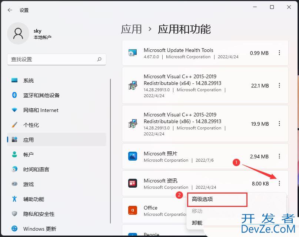Click the 帐户 person icon
The image size is (299, 237).
[x=14, y=154]
